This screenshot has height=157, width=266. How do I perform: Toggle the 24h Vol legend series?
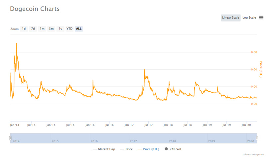tap(173, 149)
